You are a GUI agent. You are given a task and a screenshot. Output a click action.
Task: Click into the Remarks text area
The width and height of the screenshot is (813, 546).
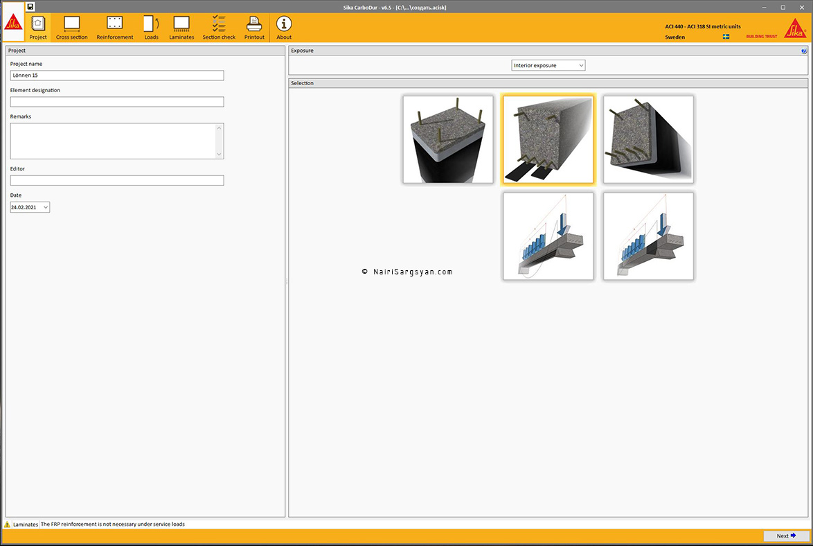point(112,141)
